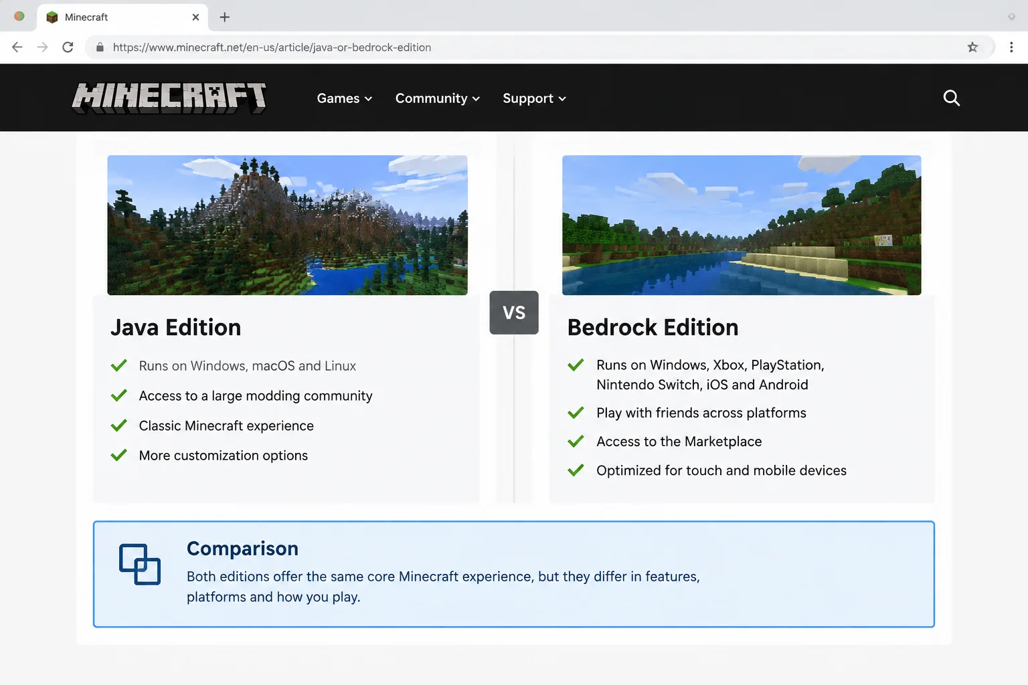1028x685 pixels.
Task: Click the overlapping squares Comparison icon
Action: click(140, 565)
